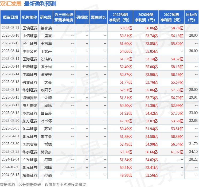
Task: Select the value 58.78亿
Action: (x=177, y=28)
